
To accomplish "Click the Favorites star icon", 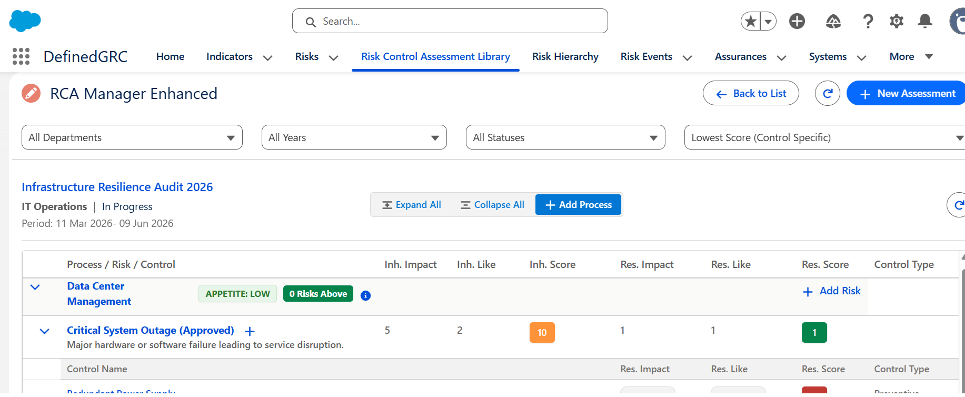I will [751, 22].
